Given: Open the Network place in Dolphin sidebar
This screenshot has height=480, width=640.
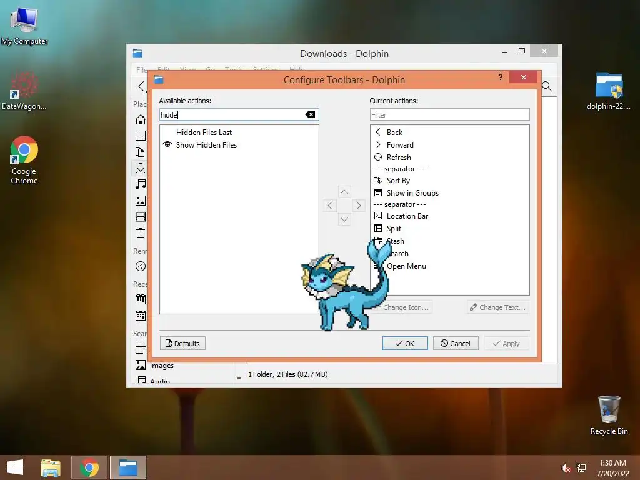Looking at the screenshot, I should pos(141,266).
